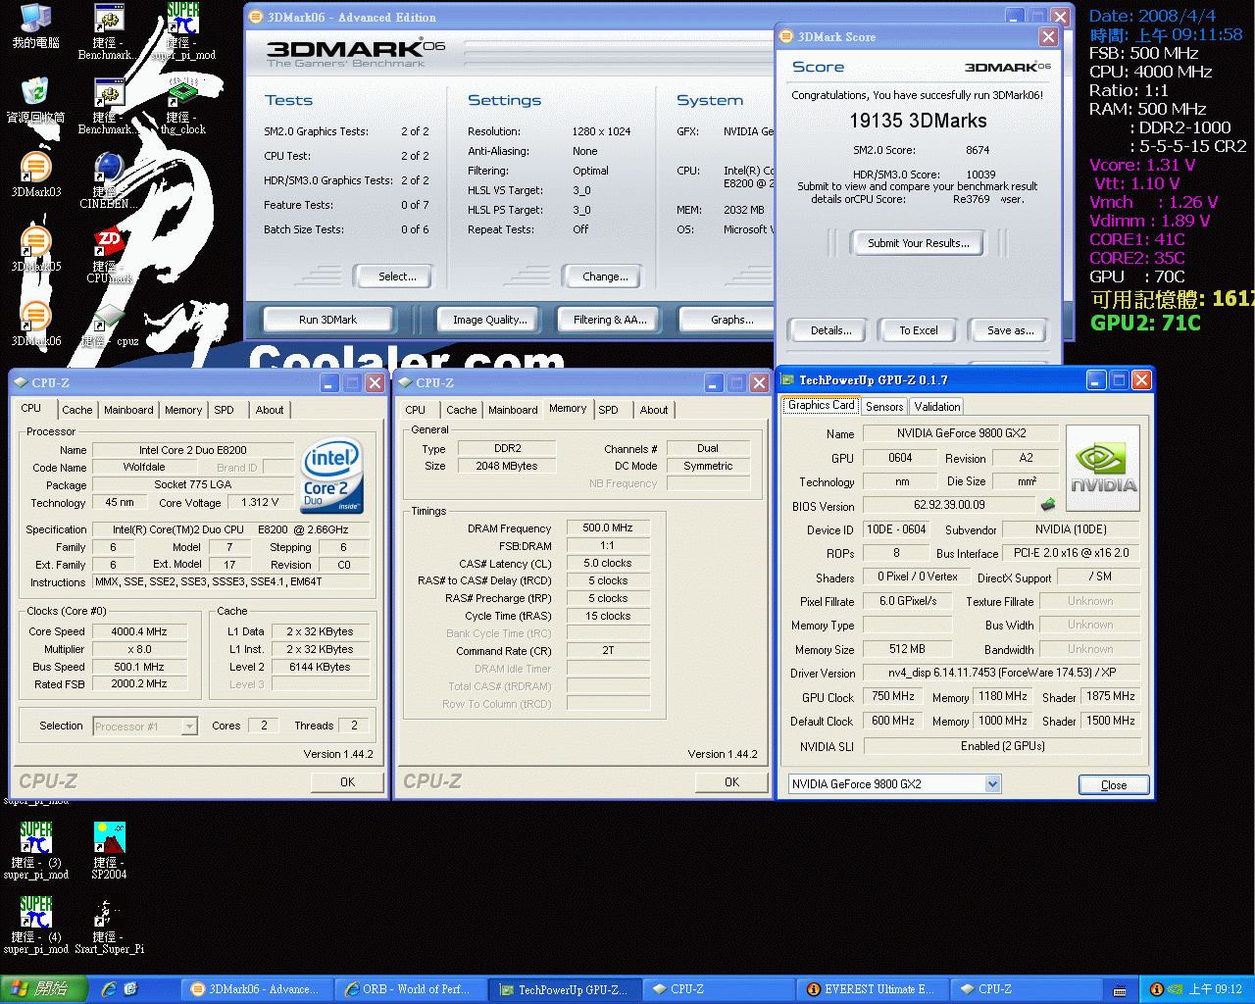Viewport: 1255px width, 1004px height.
Task: Switch to Cache tab in left CPU-Z window
Action: point(77,410)
